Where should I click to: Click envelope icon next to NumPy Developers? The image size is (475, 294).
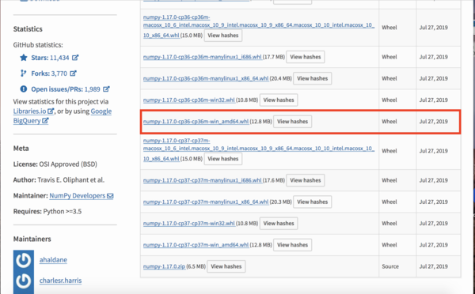tap(110, 196)
